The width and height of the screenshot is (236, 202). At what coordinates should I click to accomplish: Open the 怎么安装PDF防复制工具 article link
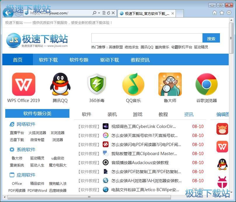146,171
